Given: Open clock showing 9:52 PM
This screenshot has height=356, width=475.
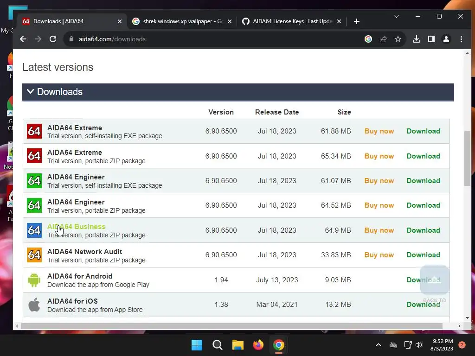Looking at the screenshot, I should click(x=442, y=345).
